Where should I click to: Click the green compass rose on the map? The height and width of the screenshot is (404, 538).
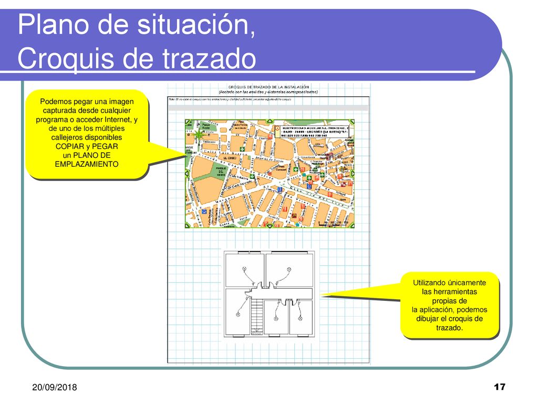[199, 135]
